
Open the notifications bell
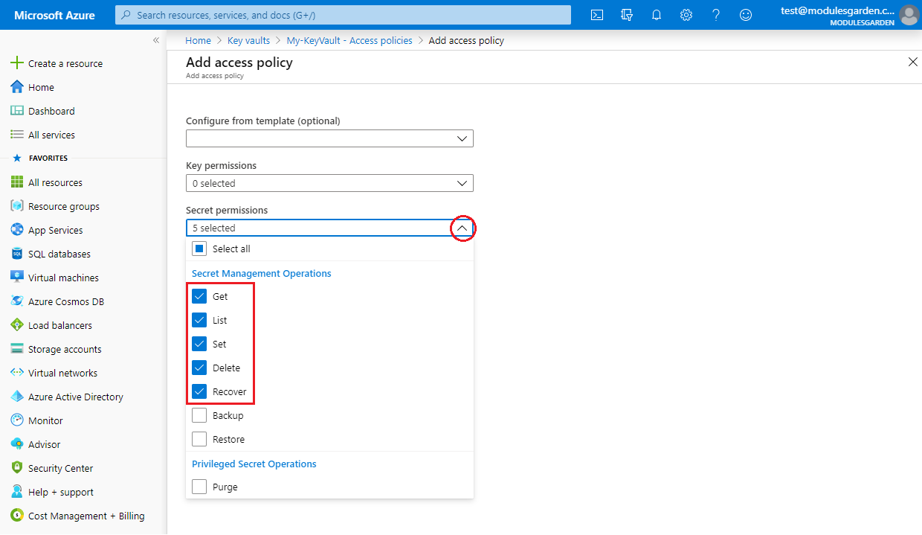[x=657, y=15]
